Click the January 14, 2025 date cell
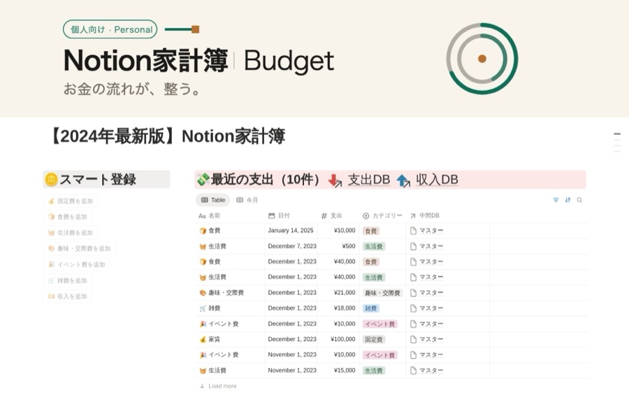The height and width of the screenshot is (393, 629). tap(291, 231)
